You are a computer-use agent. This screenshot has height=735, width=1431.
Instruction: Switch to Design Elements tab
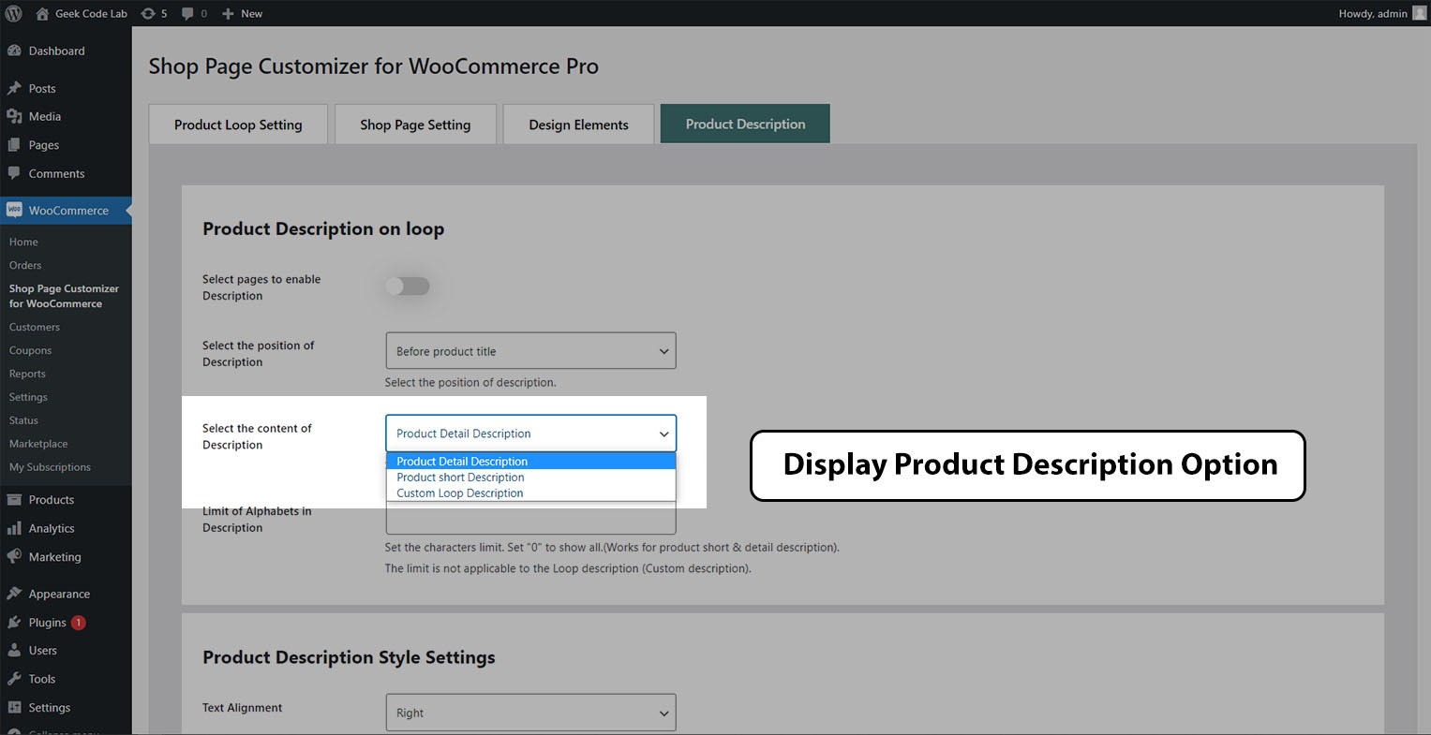[x=578, y=125]
